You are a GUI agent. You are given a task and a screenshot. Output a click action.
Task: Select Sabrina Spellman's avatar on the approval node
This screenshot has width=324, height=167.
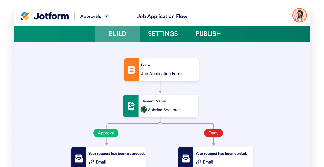coord(144,110)
